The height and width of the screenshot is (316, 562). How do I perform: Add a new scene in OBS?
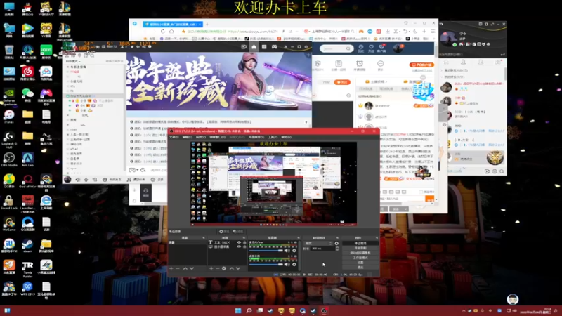coord(171,268)
